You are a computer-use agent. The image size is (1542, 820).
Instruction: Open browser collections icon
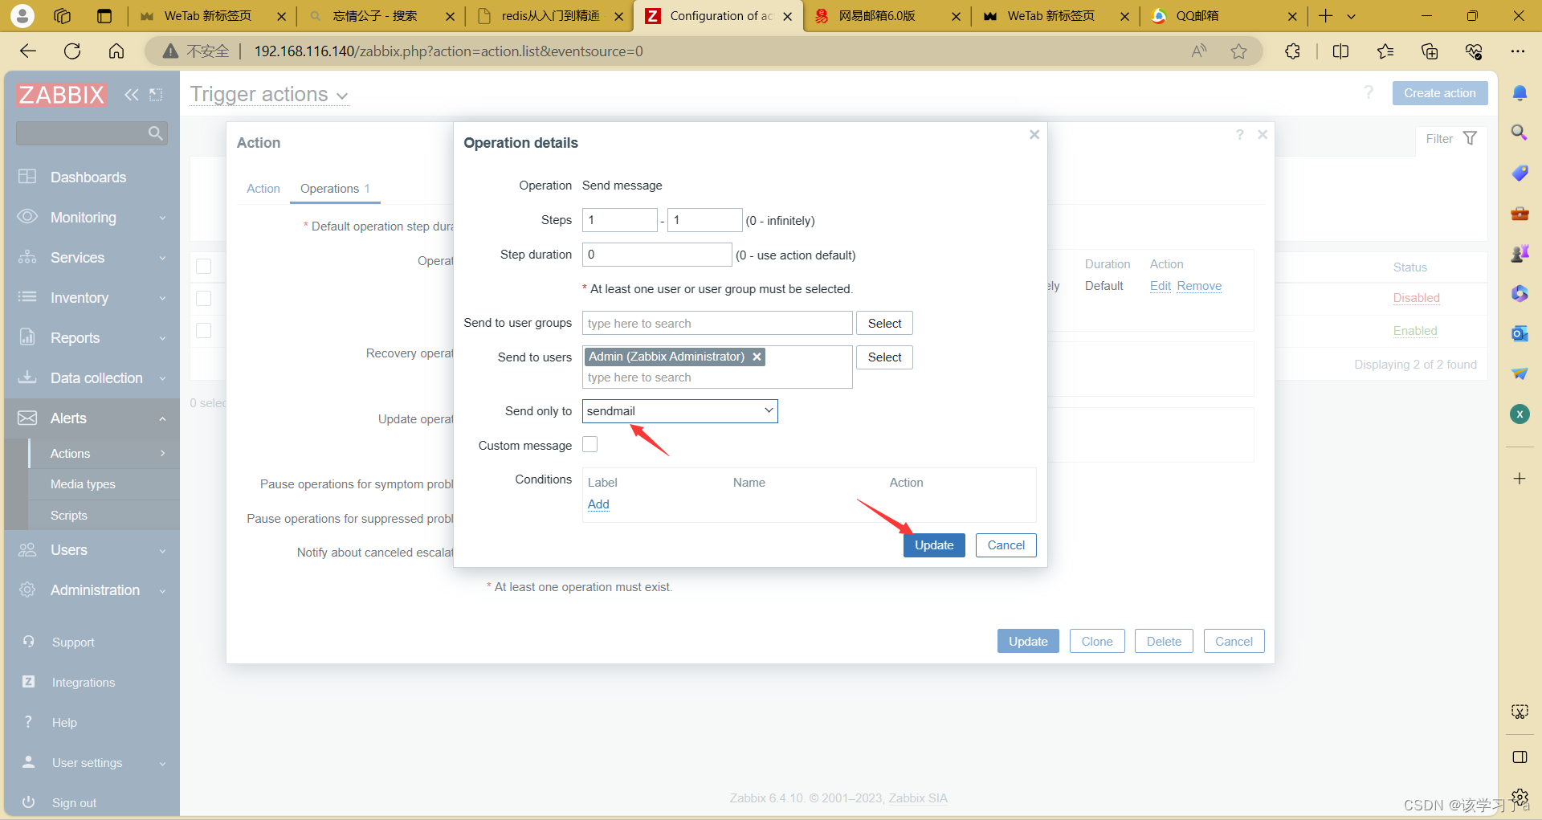[x=1430, y=51]
